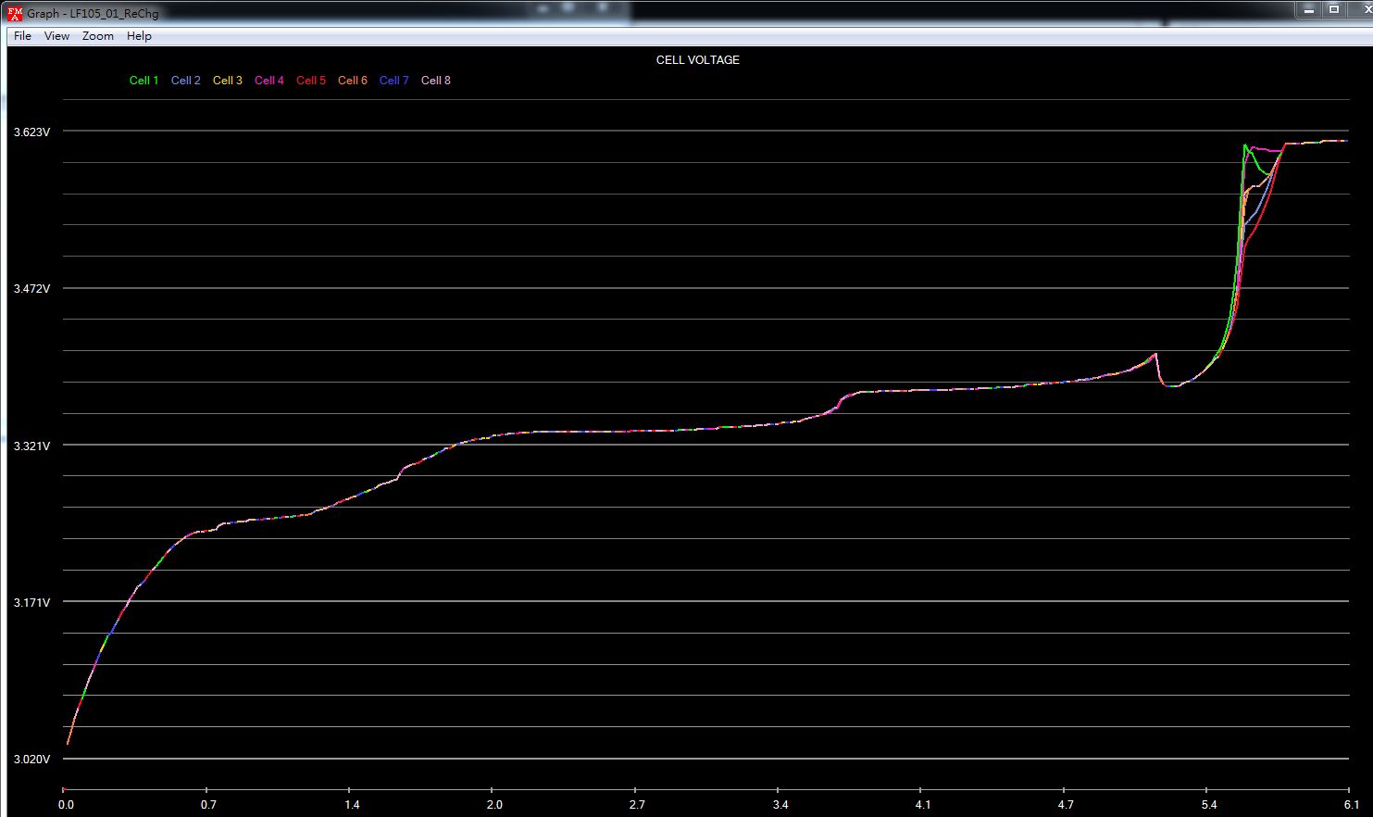Screen dimensions: 1373x817
Task: Minimize the Graph window
Action: pos(1308,8)
